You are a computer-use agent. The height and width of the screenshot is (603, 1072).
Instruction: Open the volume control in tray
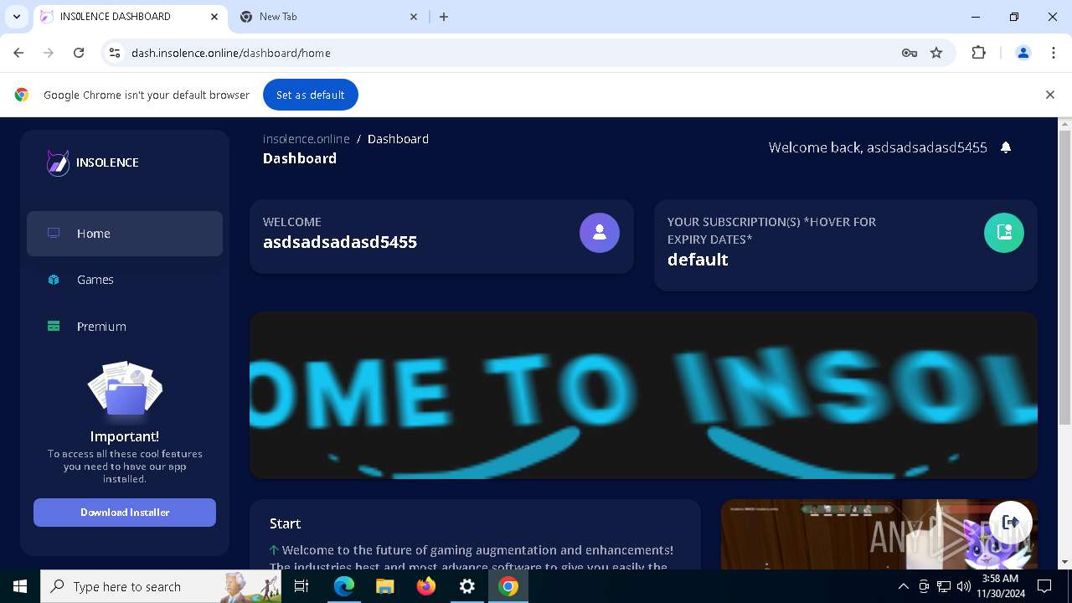(964, 586)
